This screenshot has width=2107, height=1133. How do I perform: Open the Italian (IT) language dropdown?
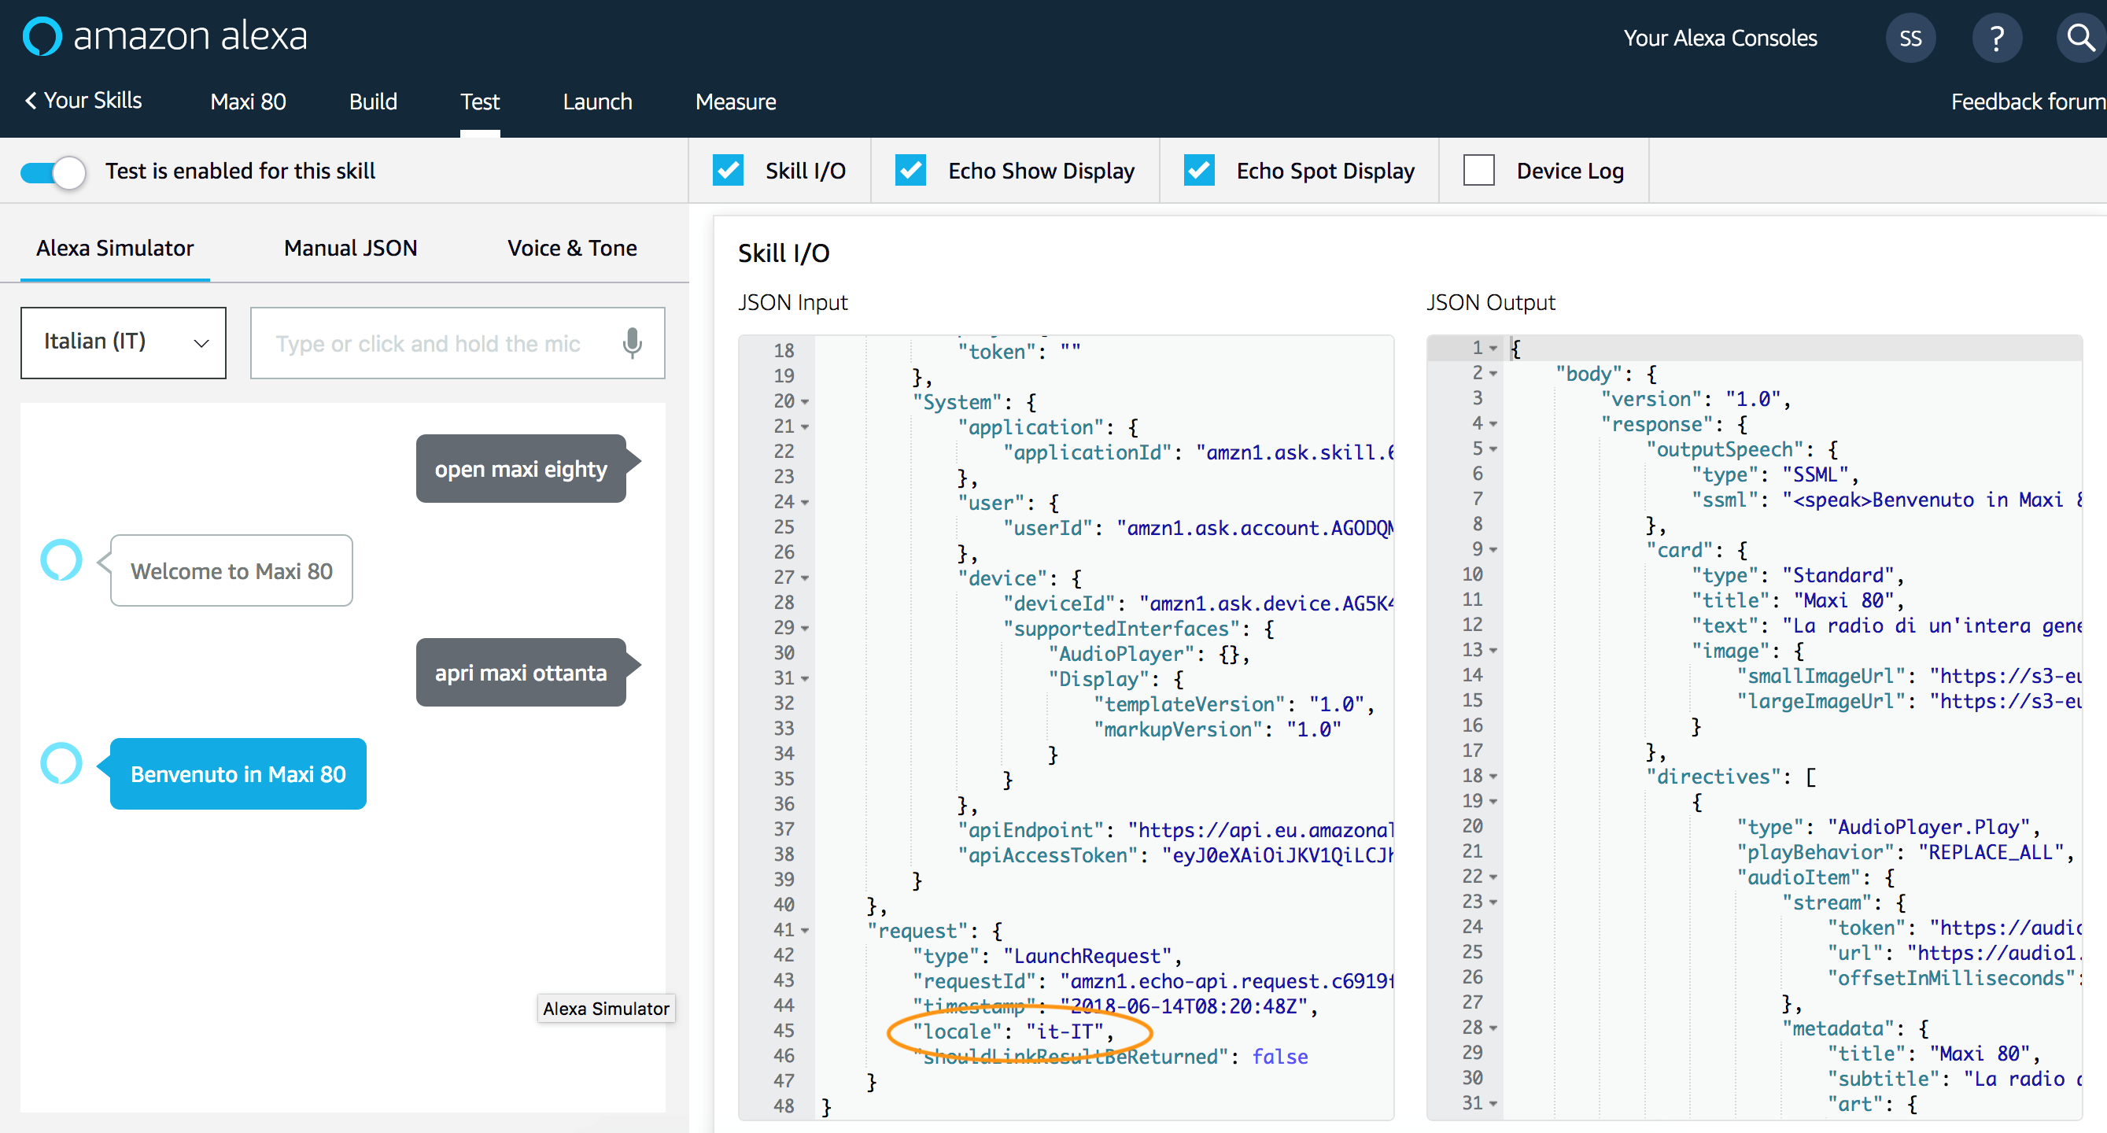pos(123,342)
